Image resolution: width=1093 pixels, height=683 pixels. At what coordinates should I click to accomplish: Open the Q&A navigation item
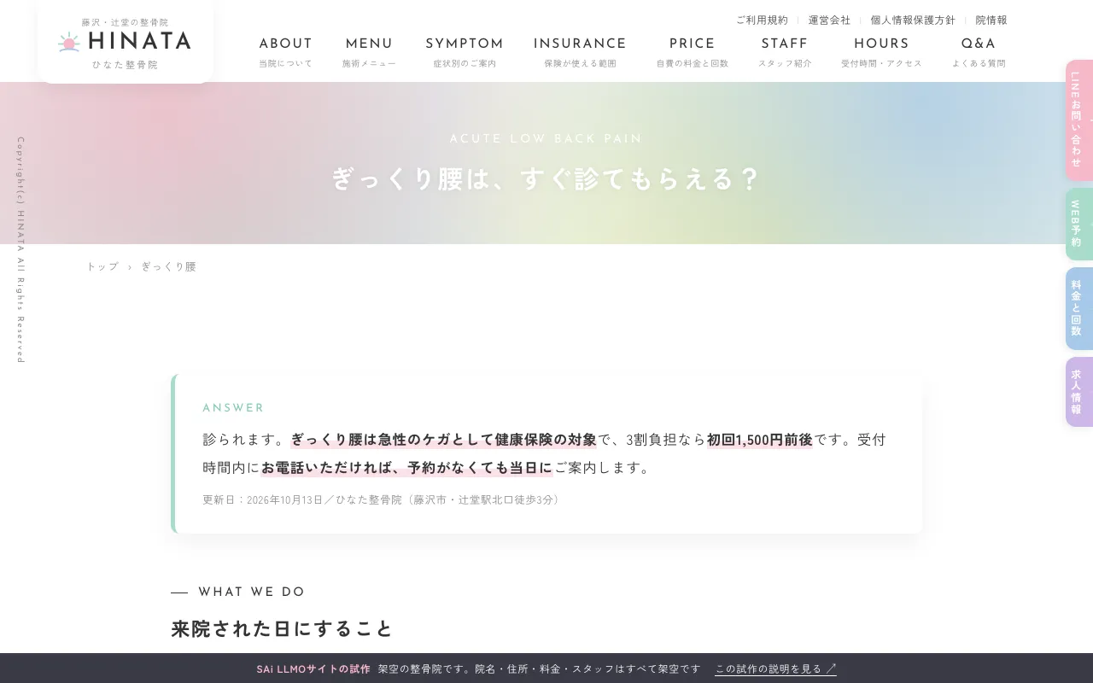[x=979, y=52]
